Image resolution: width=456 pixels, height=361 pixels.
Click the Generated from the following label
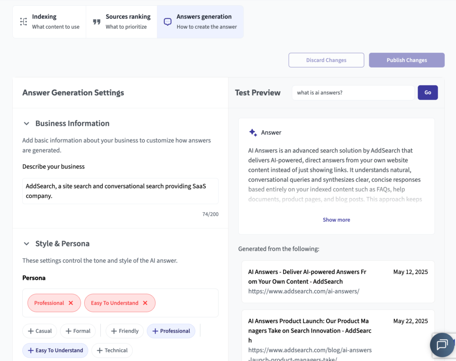(x=279, y=249)
